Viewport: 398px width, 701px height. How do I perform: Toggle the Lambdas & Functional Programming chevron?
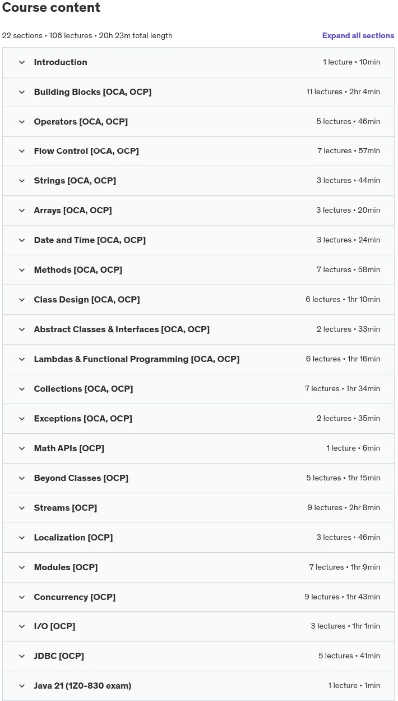click(x=22, y=359)
